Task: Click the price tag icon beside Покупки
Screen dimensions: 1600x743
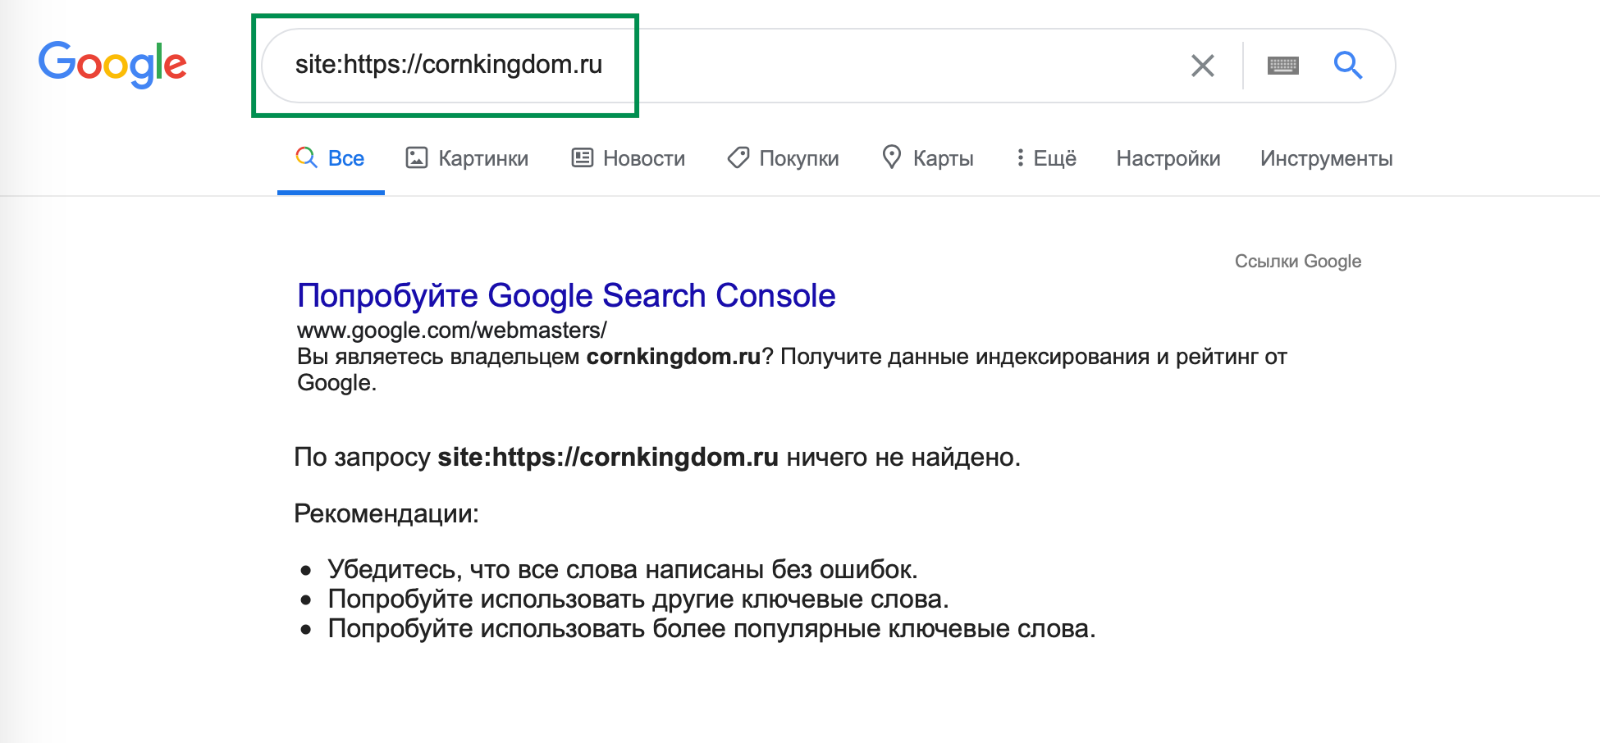Action: pos(738,157)
